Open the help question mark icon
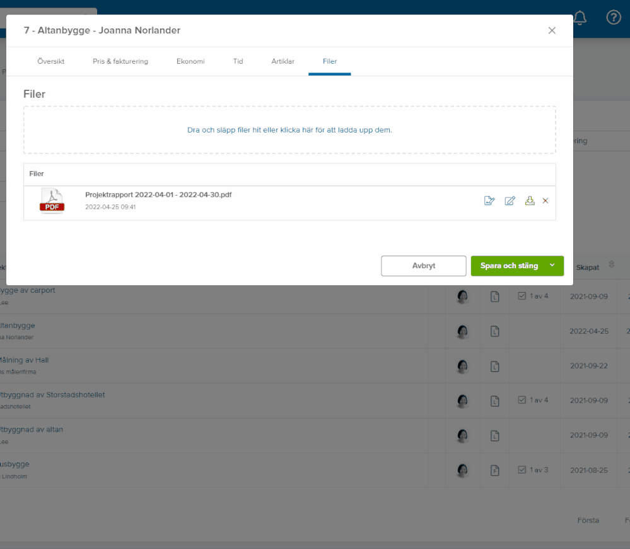 click(614, 17)
